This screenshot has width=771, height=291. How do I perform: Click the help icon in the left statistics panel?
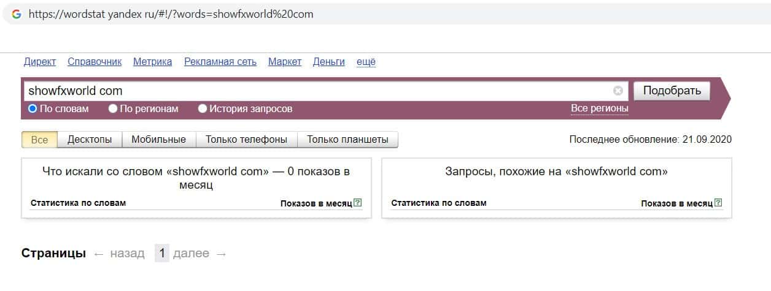[x=358, y=203]
